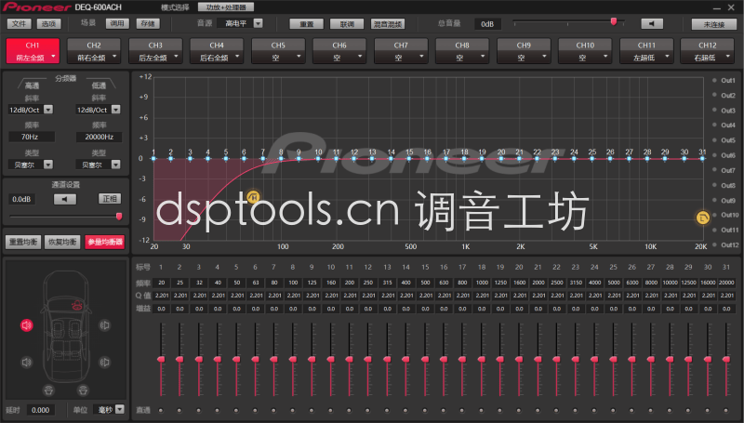Open CH2 前右全频 assignment dropdown arrow

tap(114, 57)
